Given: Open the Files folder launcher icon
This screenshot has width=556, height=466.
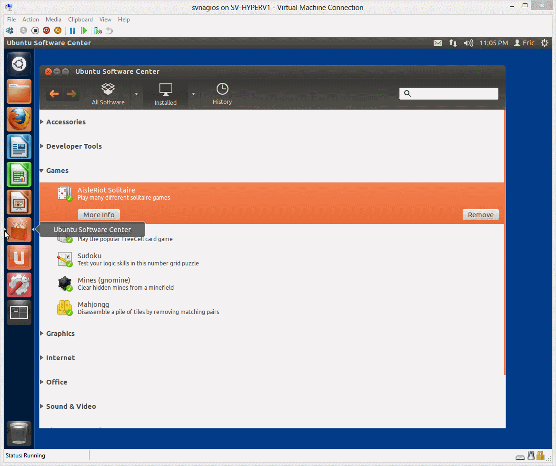Looking at the screenshot, I should pos(19,91).
